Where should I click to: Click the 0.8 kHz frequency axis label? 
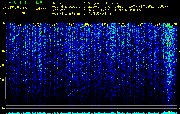click(x=2, y=80)
